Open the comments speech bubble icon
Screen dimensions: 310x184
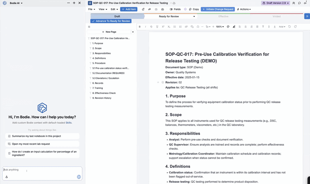(300, 3)
